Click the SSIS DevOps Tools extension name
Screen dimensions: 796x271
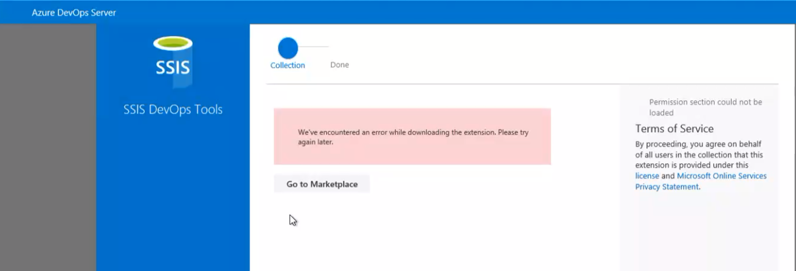[x=173, y=109]
